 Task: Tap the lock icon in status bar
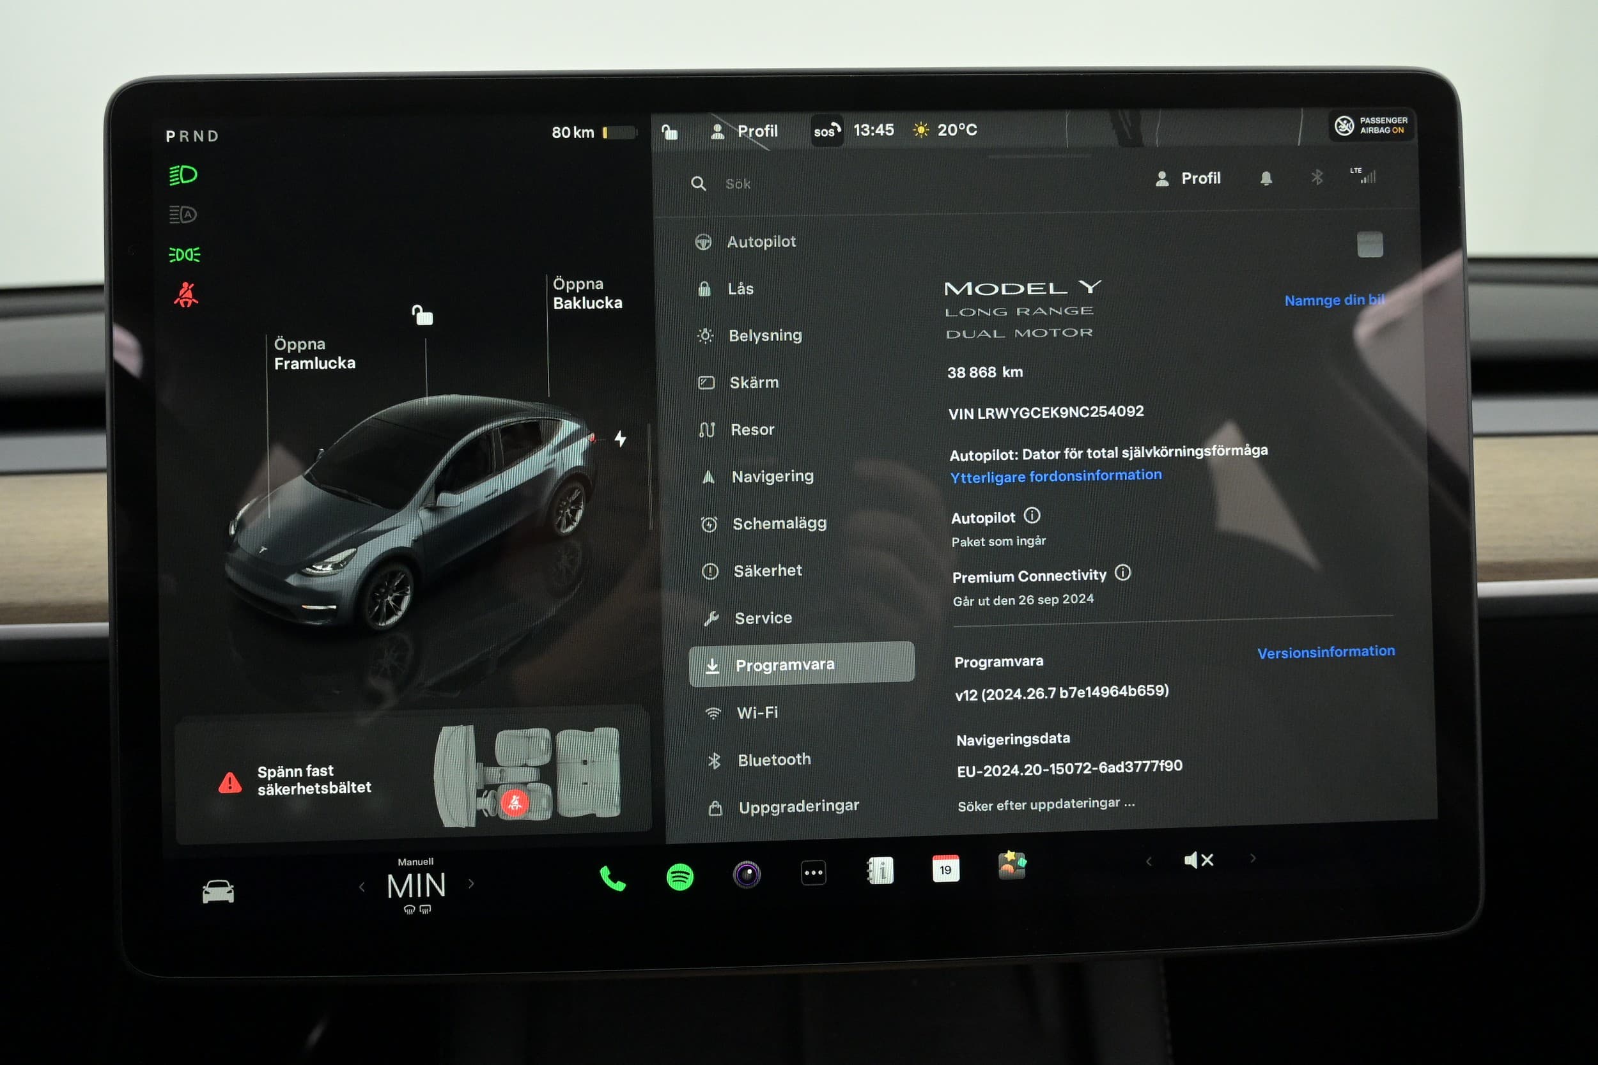[x=670, y=132]
